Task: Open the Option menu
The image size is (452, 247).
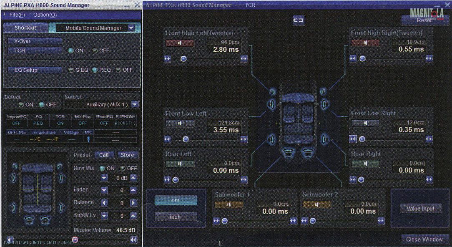Action: [45, 15]
